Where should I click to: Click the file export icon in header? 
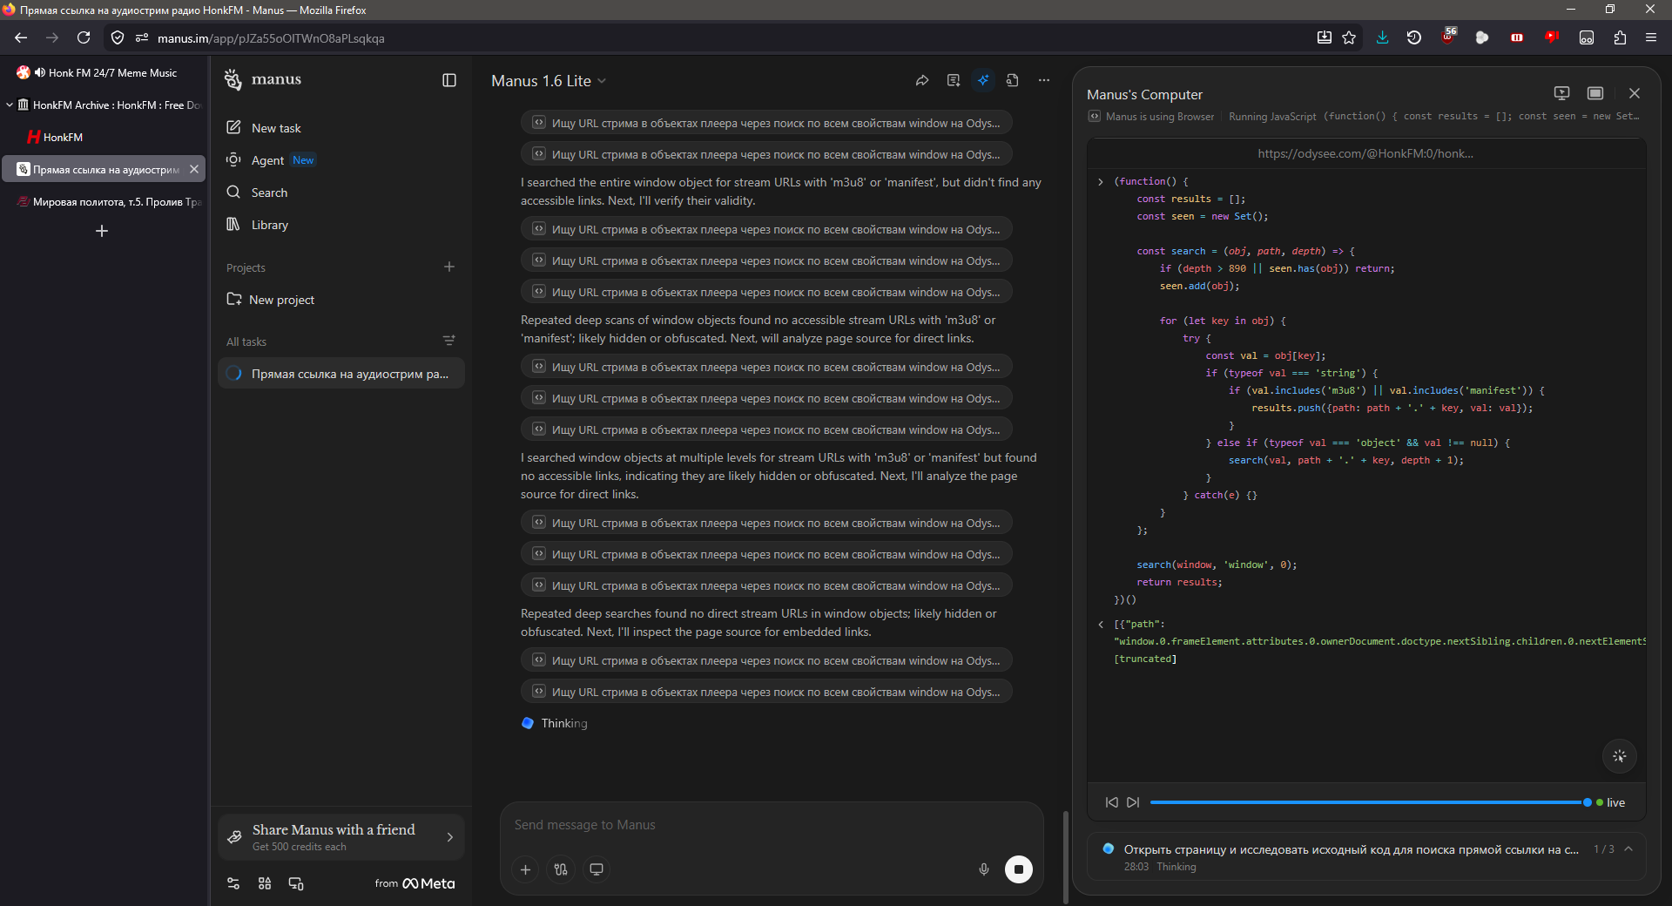pyautogui.click(x=1012, y=80)
